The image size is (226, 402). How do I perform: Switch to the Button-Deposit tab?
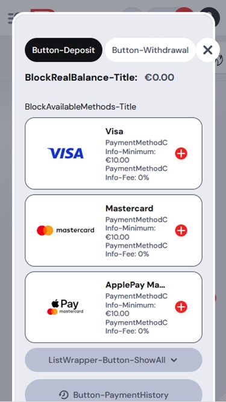click(63, 50)
